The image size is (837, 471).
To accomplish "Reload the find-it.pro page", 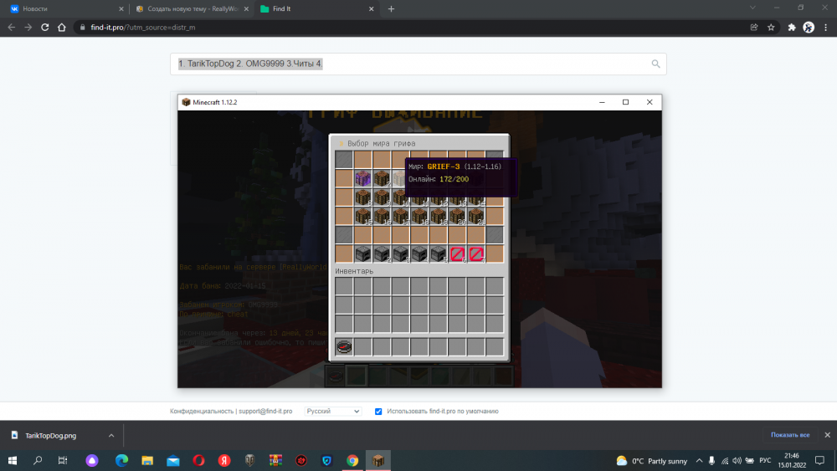I will pos(45,28).
